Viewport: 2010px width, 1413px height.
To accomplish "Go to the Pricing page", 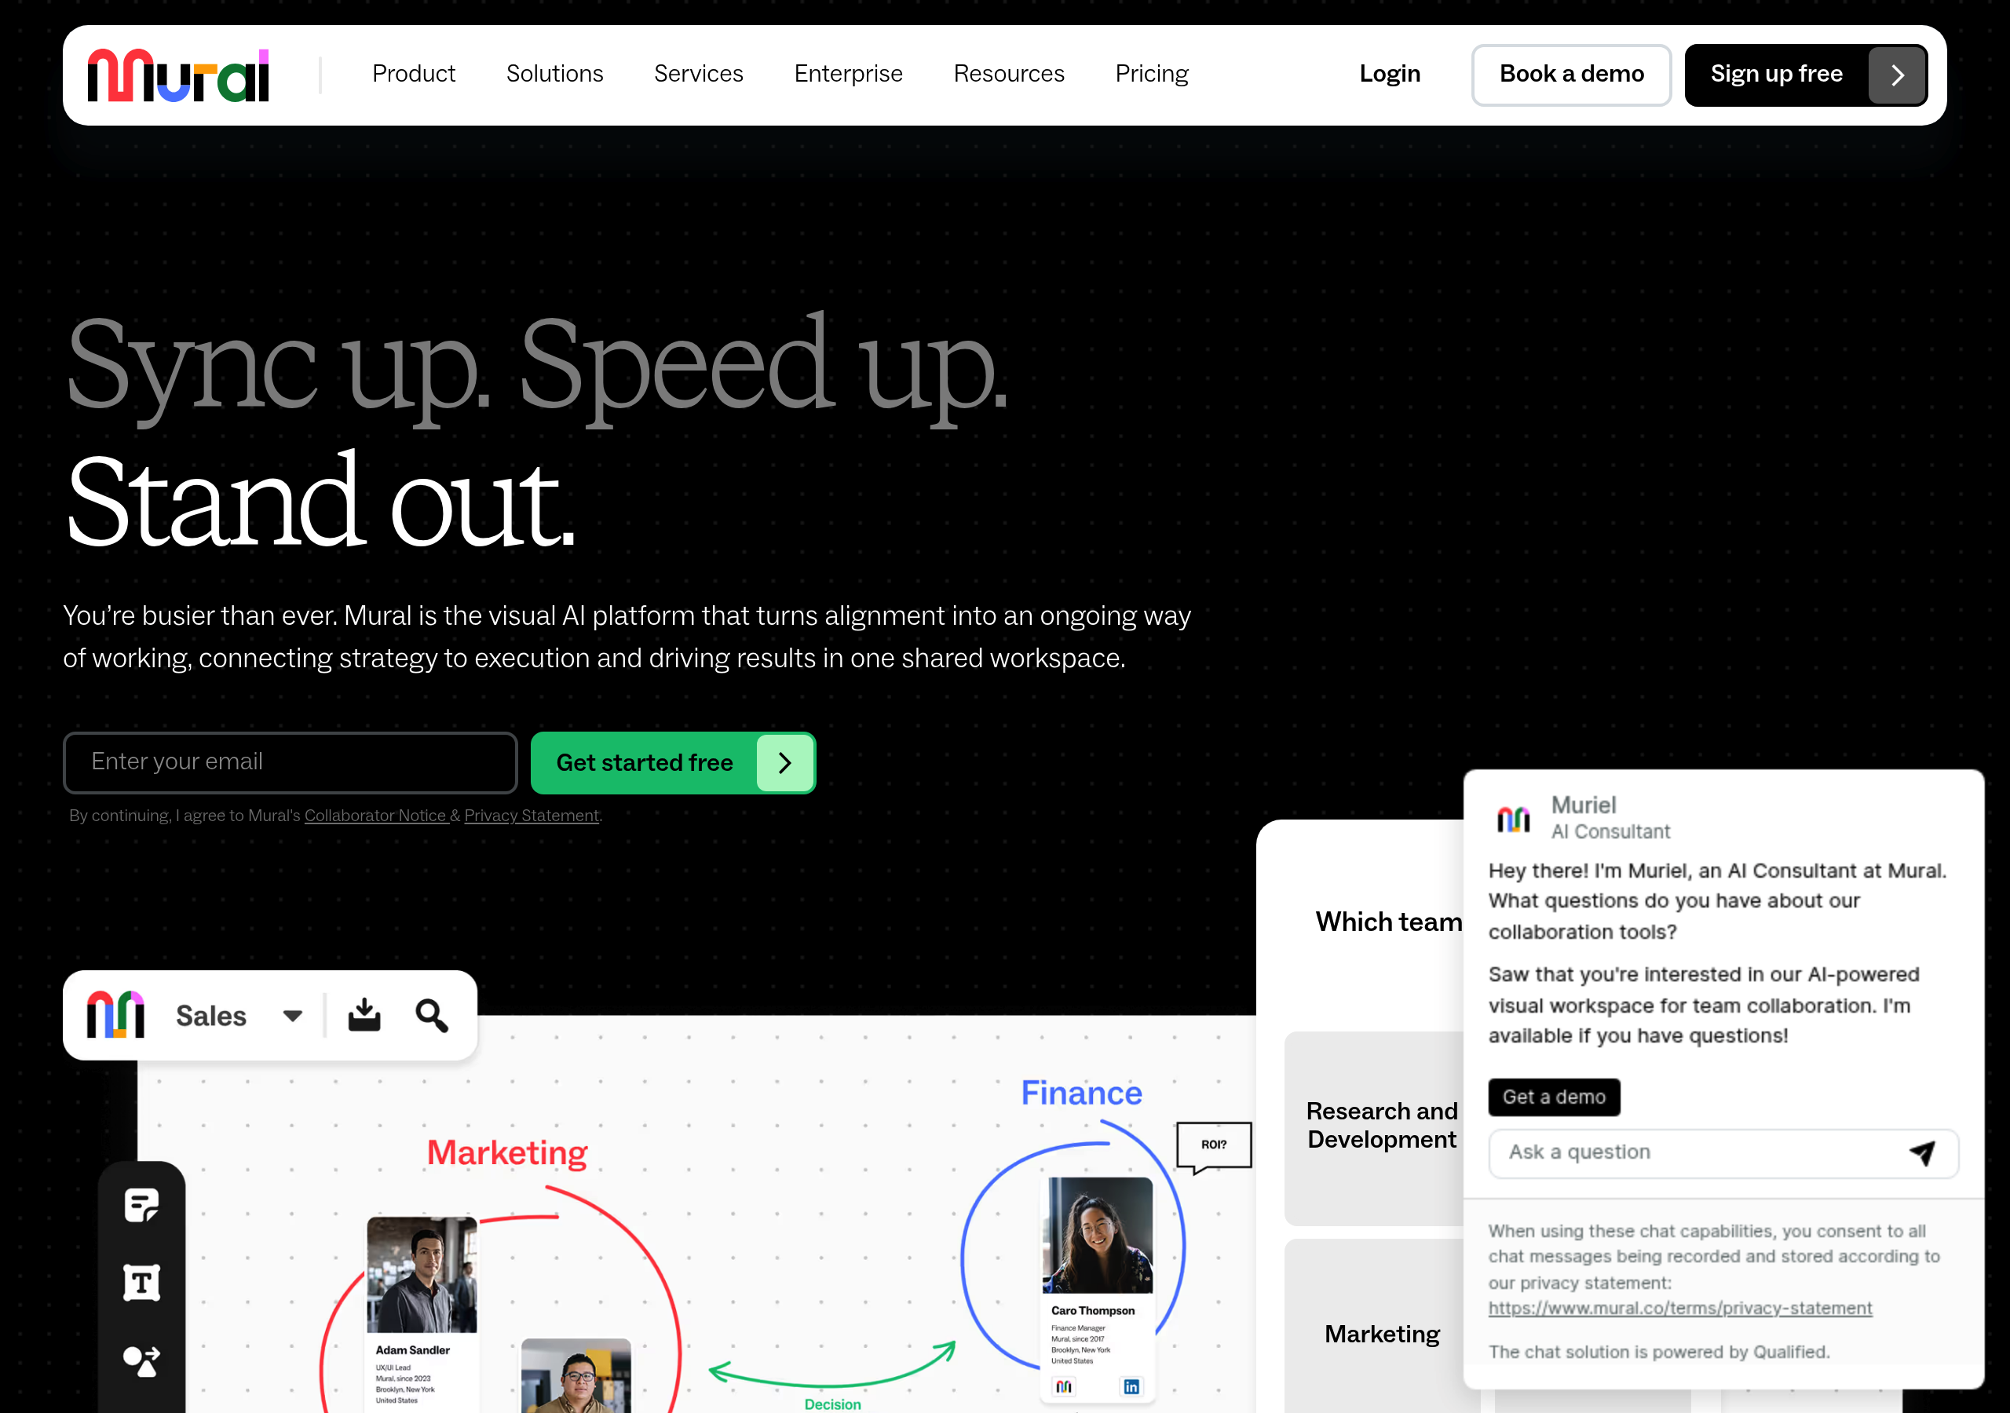I will pos(1151,74).
